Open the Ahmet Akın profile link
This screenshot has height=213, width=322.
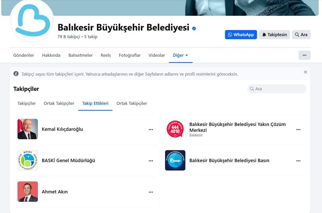point(55,192)
